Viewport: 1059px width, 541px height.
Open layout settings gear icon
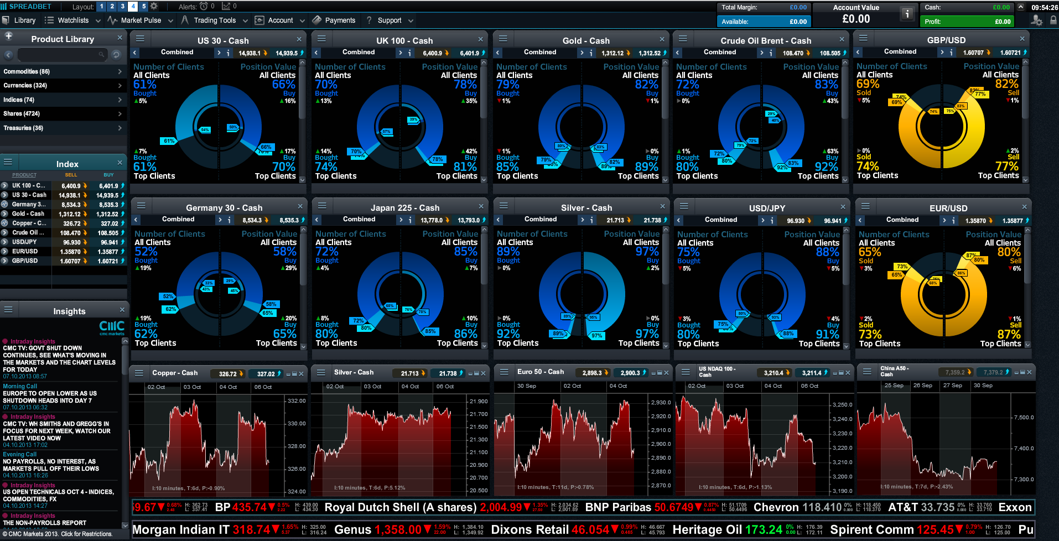154,7
